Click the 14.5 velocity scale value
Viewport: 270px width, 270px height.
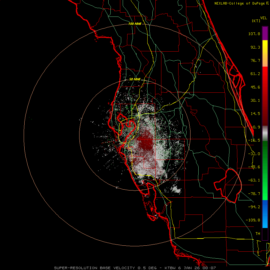coord(255,114)
